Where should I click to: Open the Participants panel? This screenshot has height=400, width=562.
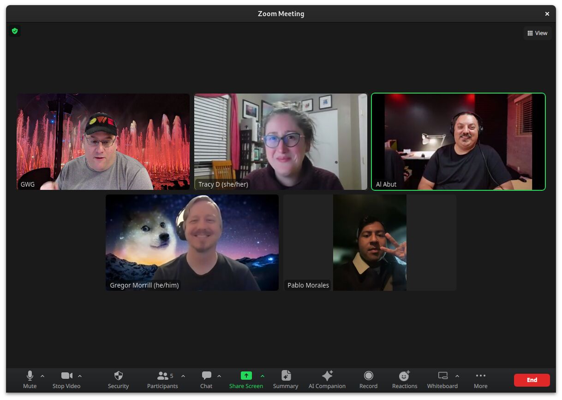(x=162, y=380)
